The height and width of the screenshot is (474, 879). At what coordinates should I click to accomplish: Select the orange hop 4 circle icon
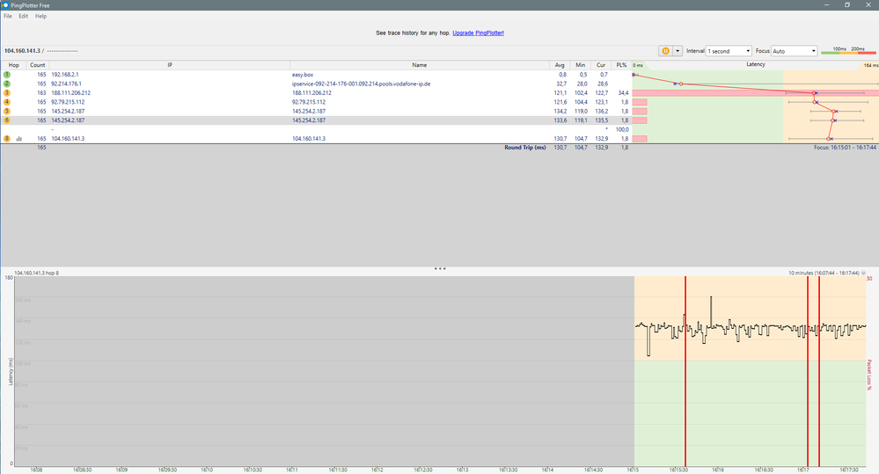pyautogui.click(x=7, y=102)
